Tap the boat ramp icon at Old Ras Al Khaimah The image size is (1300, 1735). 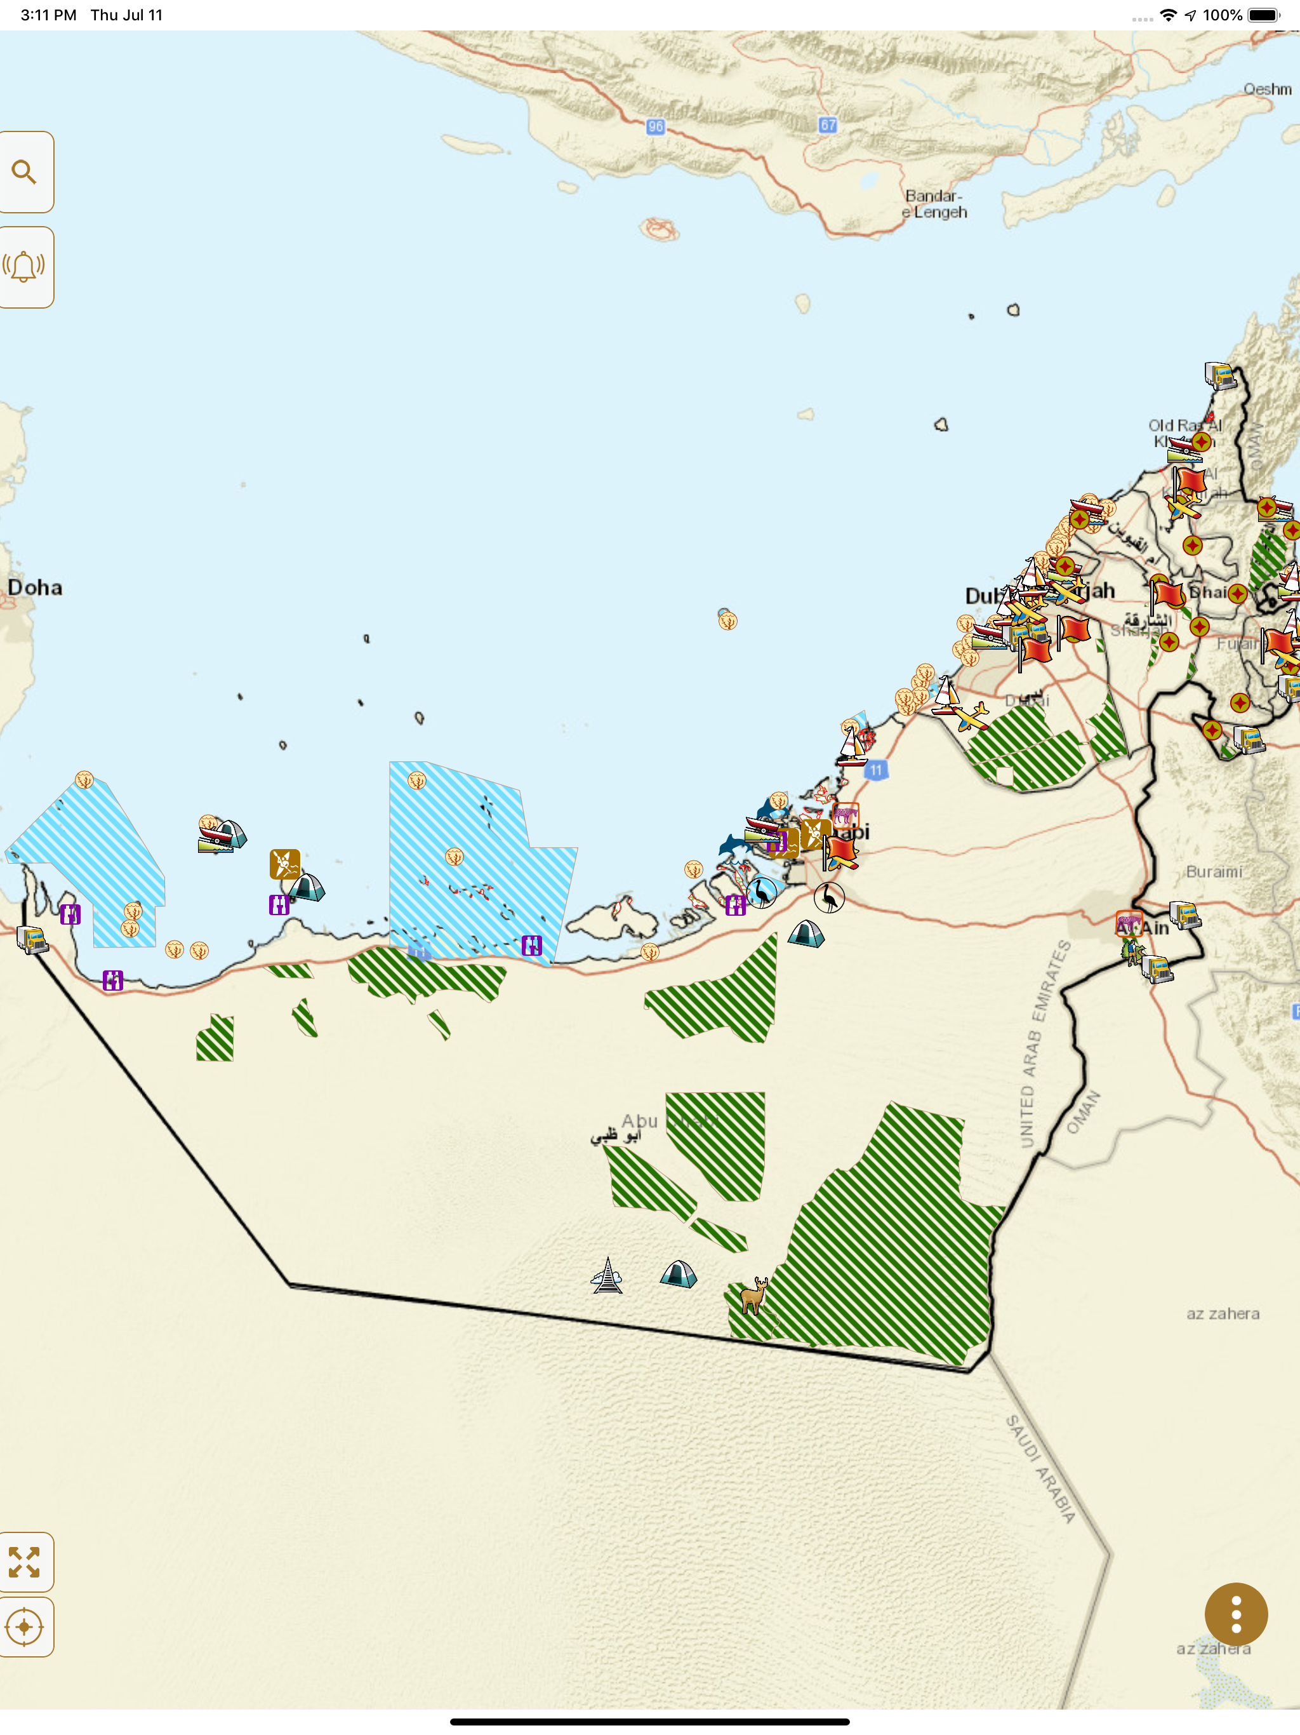tap(1184, 450)
